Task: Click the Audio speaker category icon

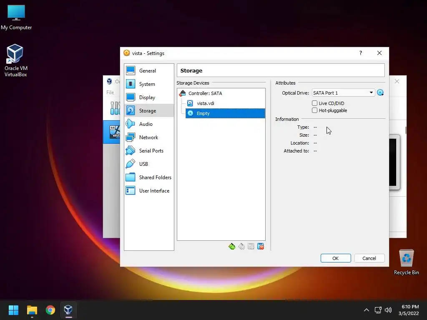Action: (x=131, y=124)
